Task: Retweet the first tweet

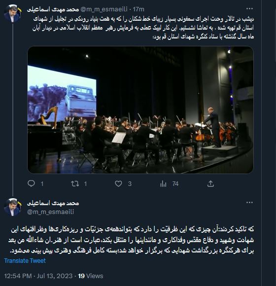Action: (x=75, y=183)
